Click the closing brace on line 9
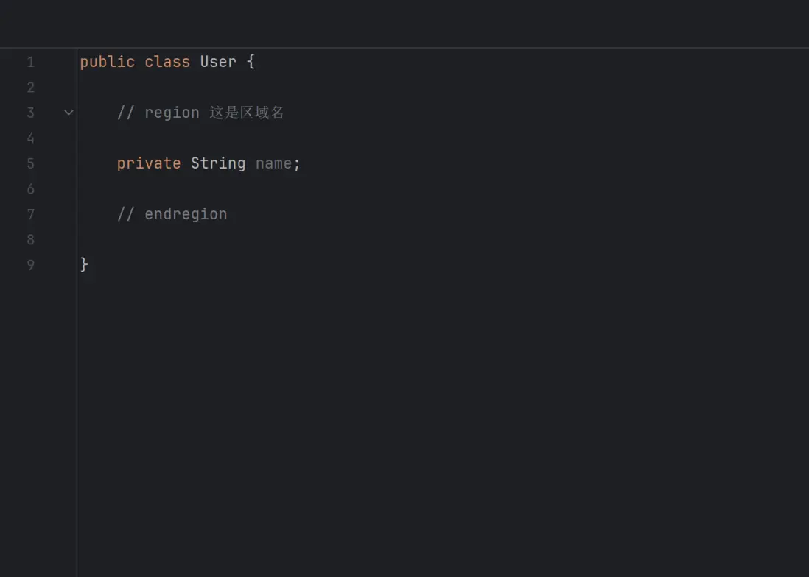This screenshot has height=577, width=809. coord(84,264)
